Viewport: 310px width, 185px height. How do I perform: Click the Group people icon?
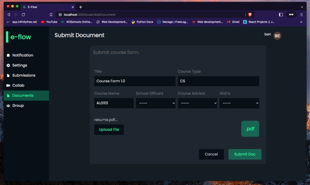coord(8,106)
